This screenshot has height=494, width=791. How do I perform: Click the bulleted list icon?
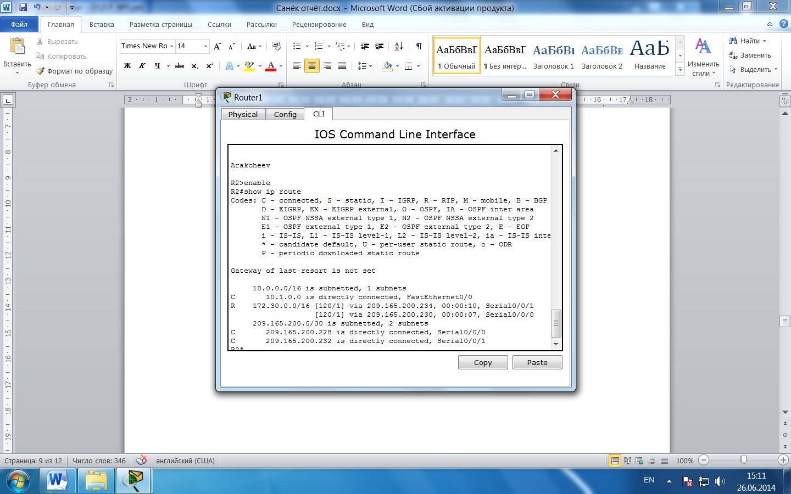click(297, 46)
